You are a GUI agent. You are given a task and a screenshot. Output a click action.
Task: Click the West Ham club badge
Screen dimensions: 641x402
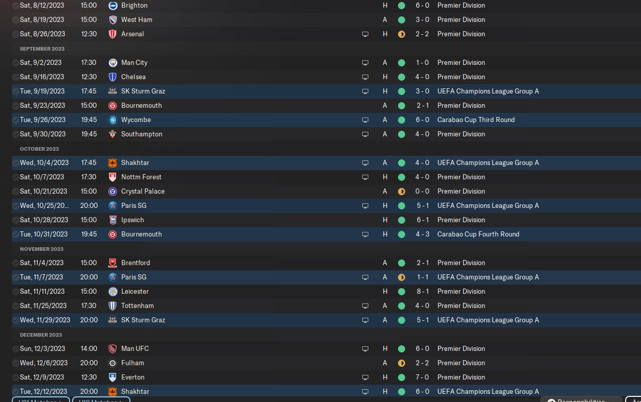click(x=113, y=20)
